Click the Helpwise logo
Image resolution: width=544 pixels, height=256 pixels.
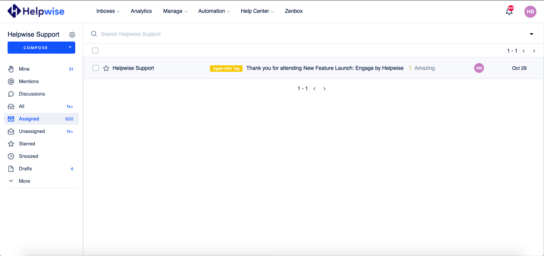pyautogui.click(x=36, y=11)
